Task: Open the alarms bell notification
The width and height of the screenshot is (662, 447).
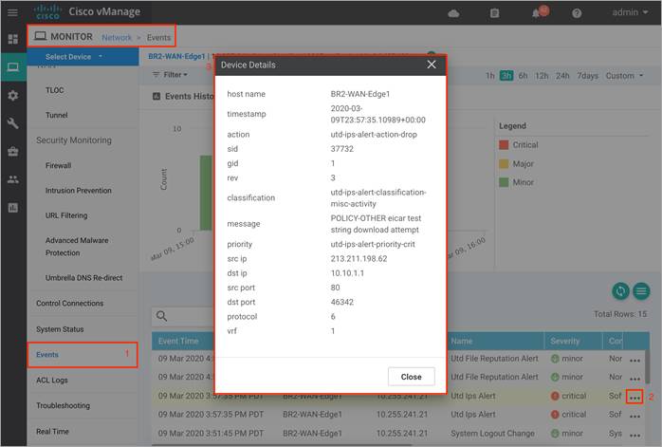Action: click(536, 13)
